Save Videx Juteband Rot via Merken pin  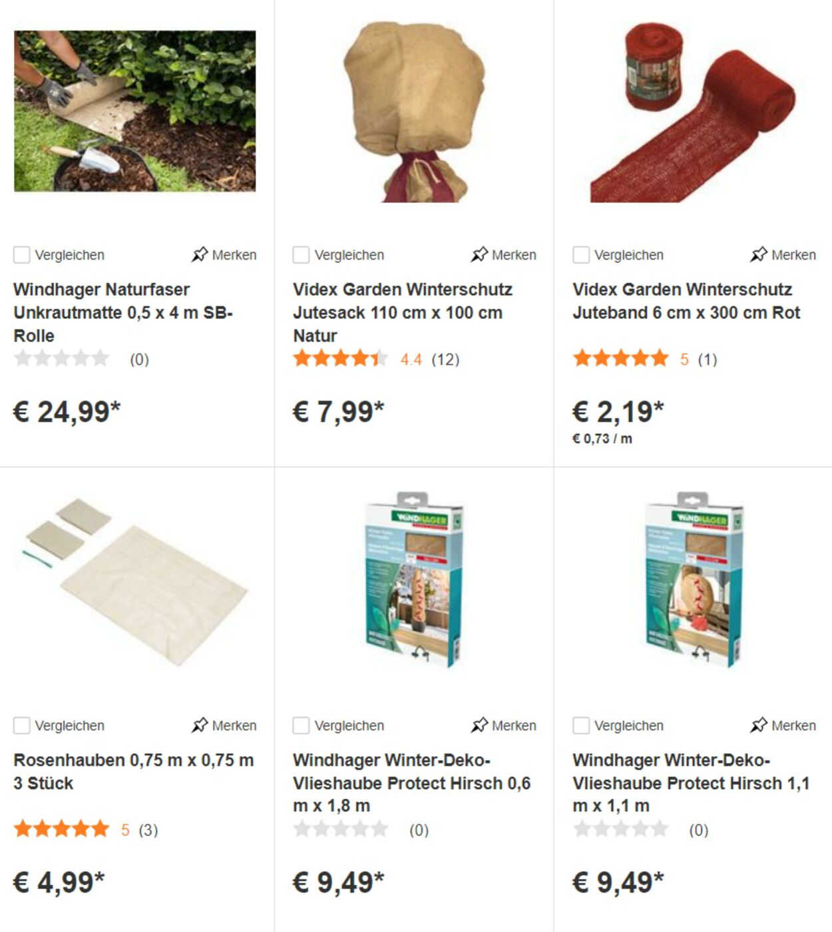(783, 255)
